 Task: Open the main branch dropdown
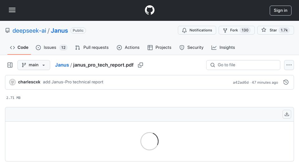(34, 65)
